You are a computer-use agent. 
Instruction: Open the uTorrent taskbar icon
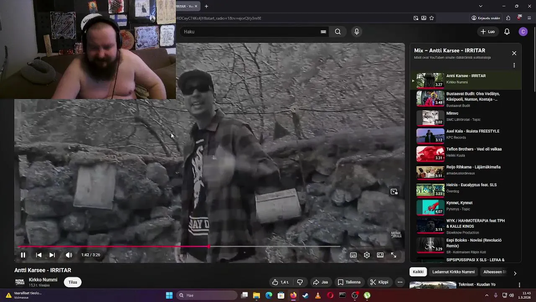pyautogui.click(x=367, y=295)
